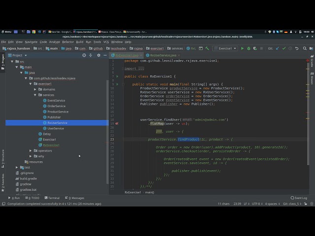The image size is (315, 236).
Task: Open the Refactor menu
Action: click(x=68, y=42)
